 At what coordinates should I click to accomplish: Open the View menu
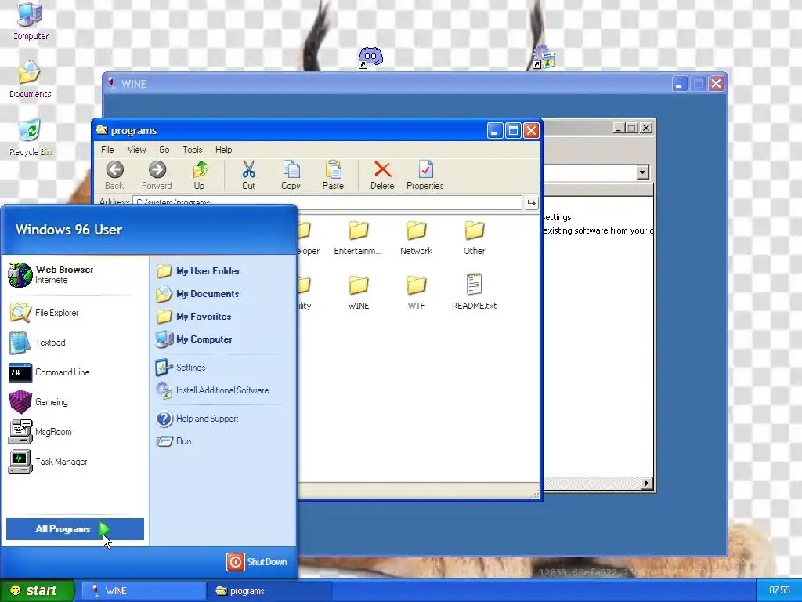[x=136, y=150]
